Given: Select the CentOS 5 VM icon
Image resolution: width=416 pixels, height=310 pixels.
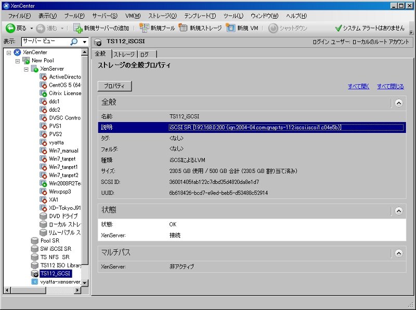Looking at the screenshot, I should pyautogui.click(x=43, y=85).
